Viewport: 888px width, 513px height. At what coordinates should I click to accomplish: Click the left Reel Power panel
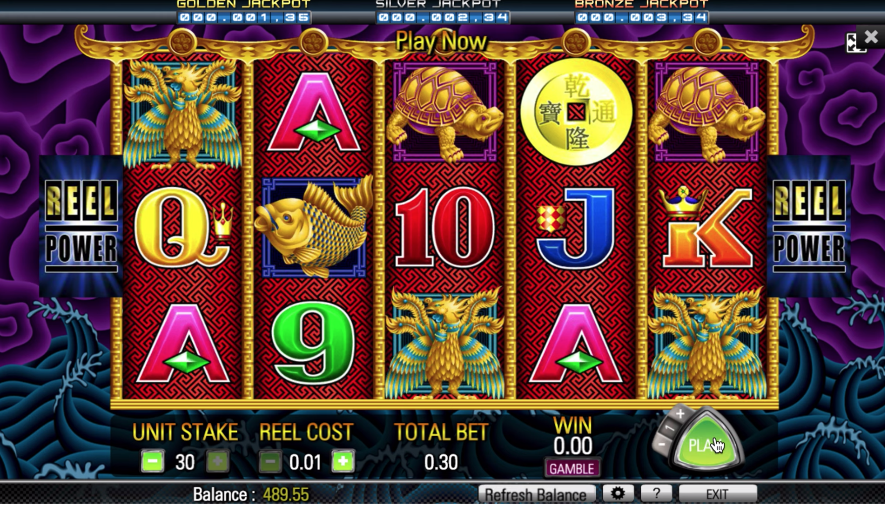(81, 226)
